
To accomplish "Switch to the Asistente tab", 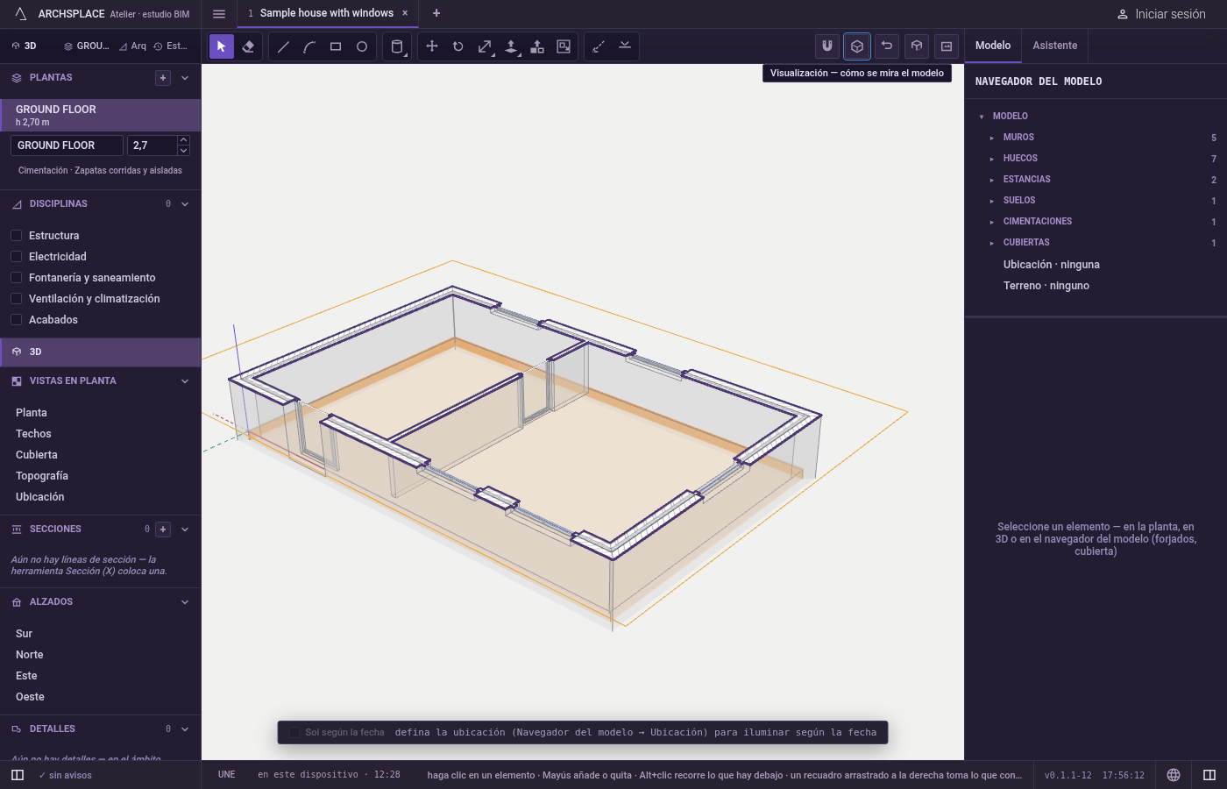I will [1055, 46].
